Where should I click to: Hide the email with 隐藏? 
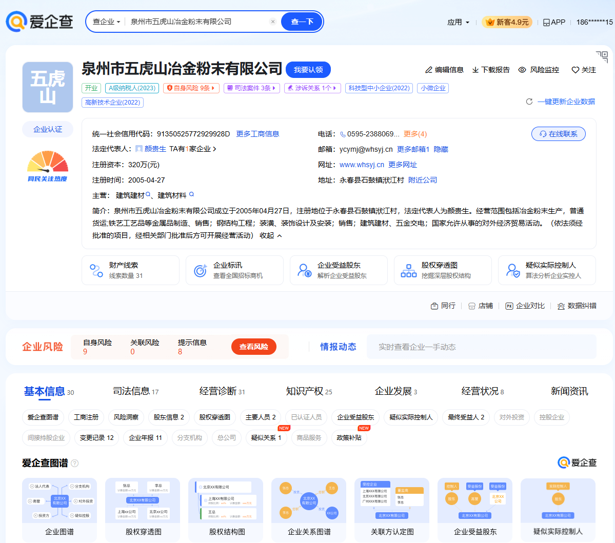pos(441,149)
